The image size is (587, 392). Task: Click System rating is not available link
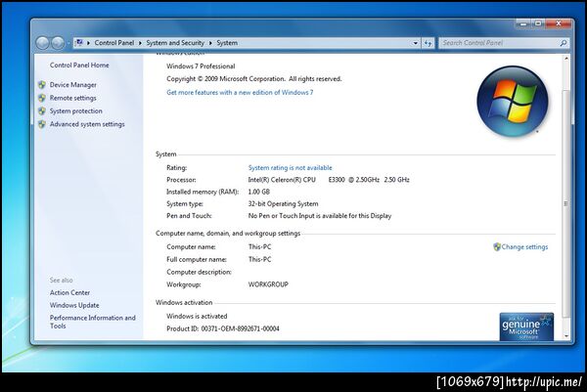pos(291,168)
